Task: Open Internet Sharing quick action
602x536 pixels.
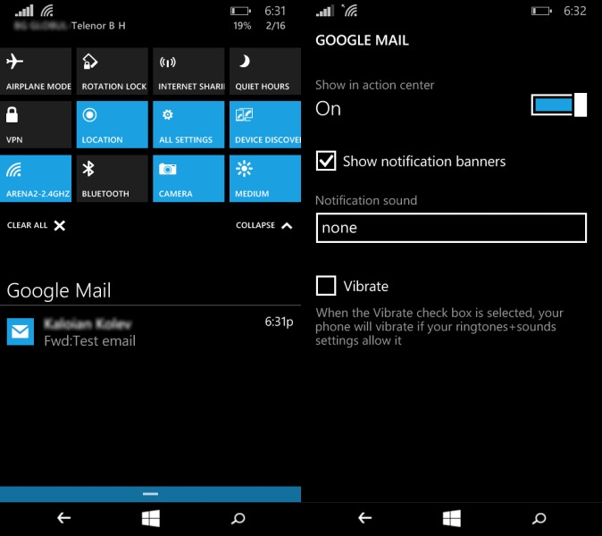Action: pyautogui.click(x=189, y=71)
